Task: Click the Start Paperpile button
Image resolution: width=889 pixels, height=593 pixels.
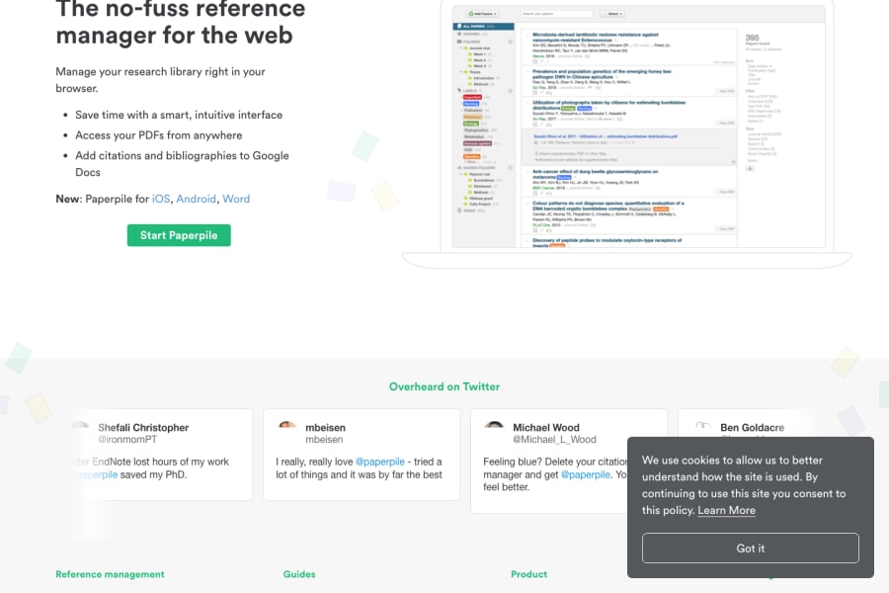Action: click(179, 235)
